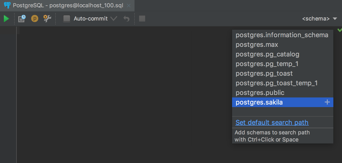This screenshot has width=342, height=163.
Task: Toggle the Auto-commit checkbox
Action: point(67,18)
